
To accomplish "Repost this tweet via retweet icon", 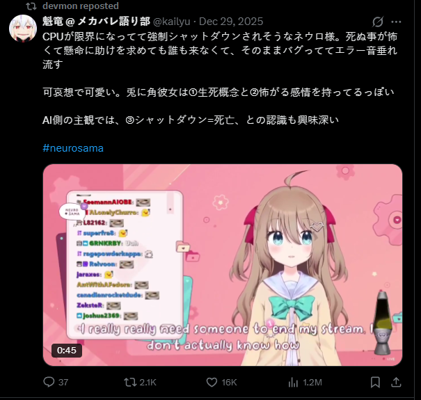I will click(x=130, y=382).
